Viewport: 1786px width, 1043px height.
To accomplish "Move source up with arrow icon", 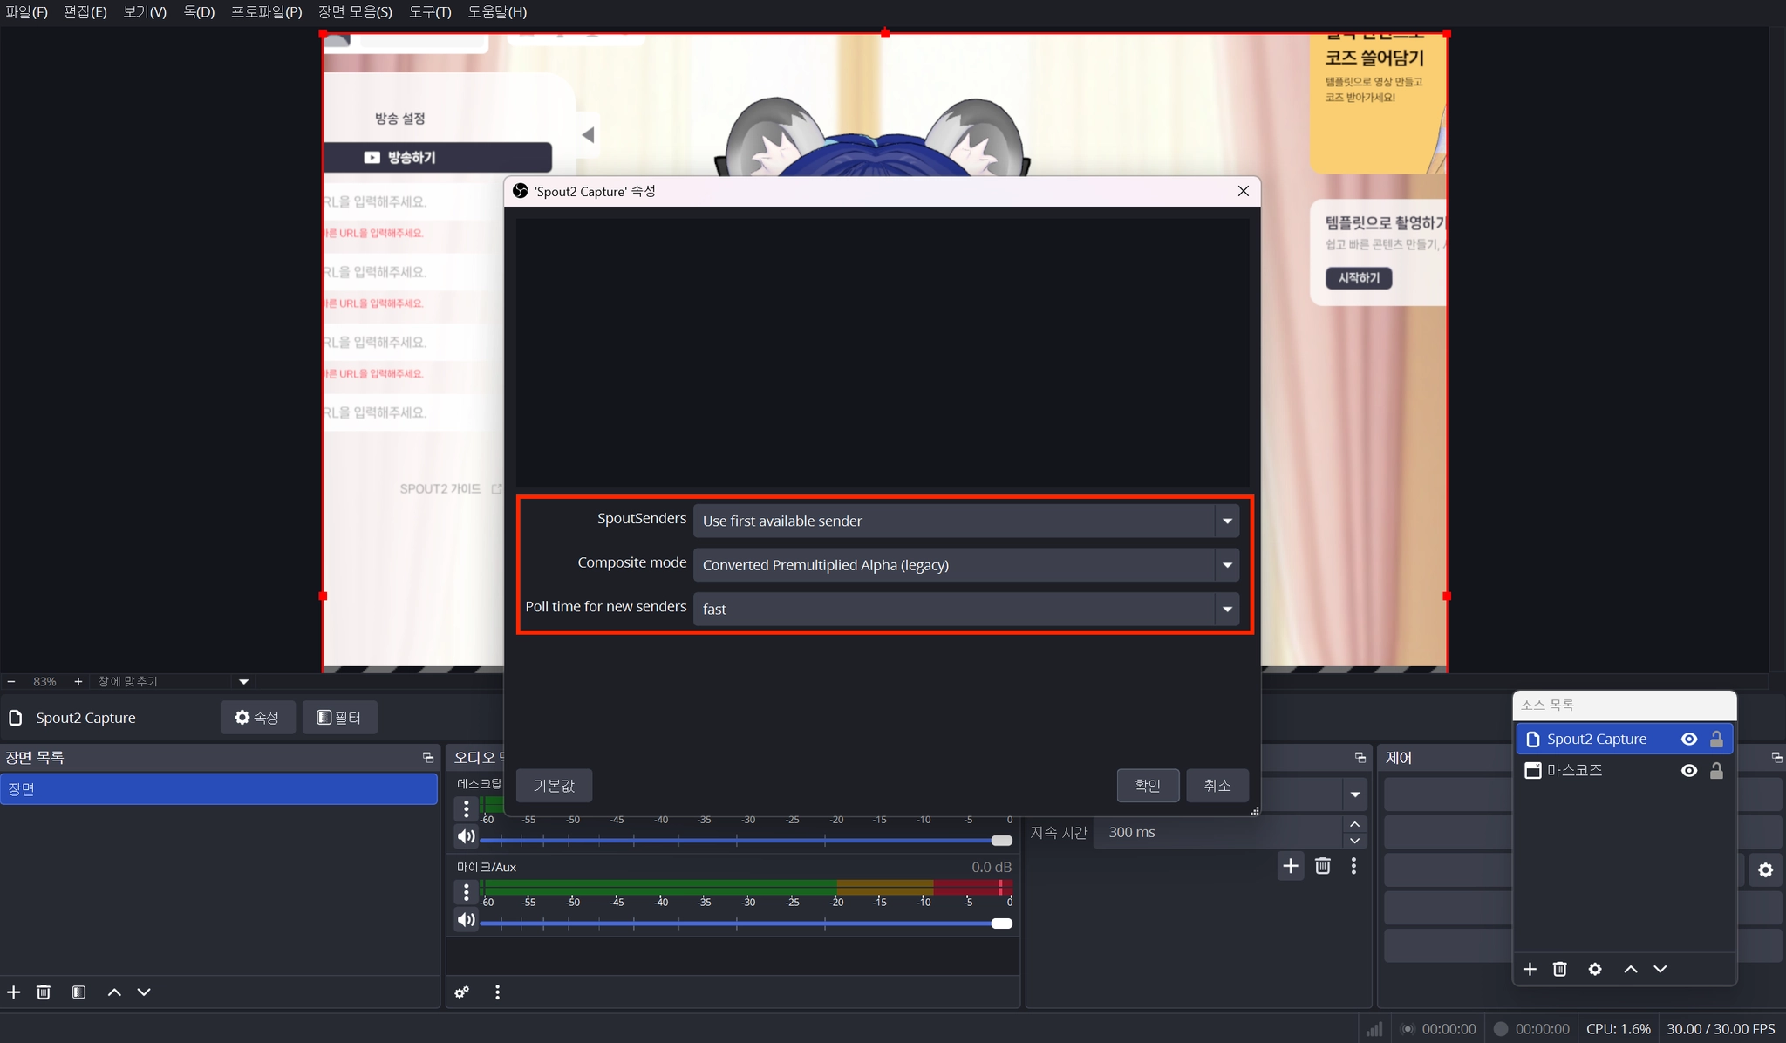I will [x=1630, y=969].
